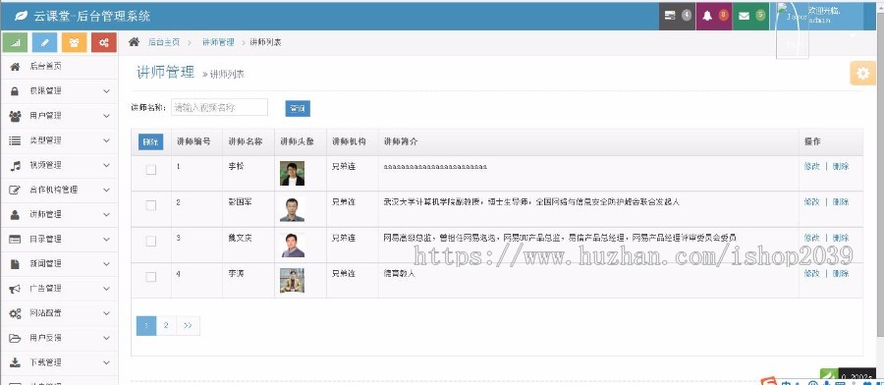Focus the 讲师名称 search input field
The image size is (884, 385).
[219, 108]
